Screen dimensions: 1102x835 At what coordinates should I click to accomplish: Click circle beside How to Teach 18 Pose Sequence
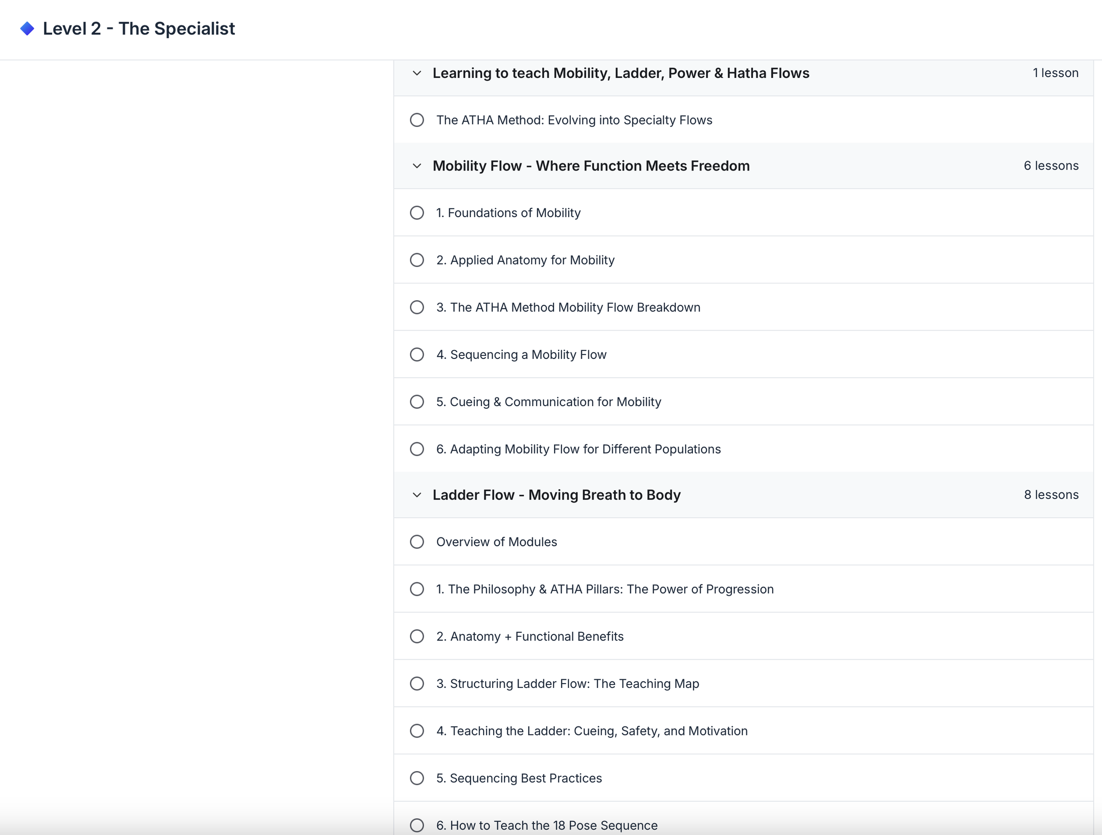tap(417, 826)
